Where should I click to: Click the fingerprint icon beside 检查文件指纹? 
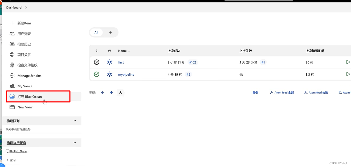12,65
